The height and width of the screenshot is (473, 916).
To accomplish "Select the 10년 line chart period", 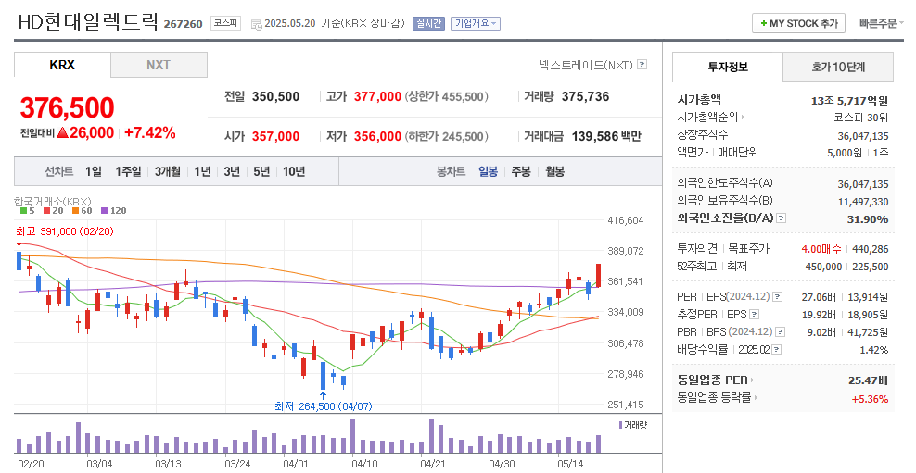I will tap(294, 171).
